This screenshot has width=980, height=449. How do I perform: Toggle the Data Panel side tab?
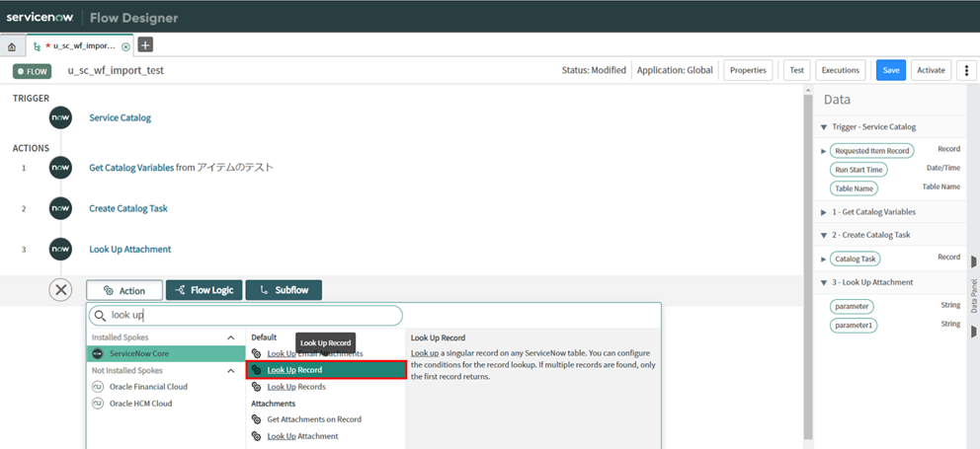974,295
